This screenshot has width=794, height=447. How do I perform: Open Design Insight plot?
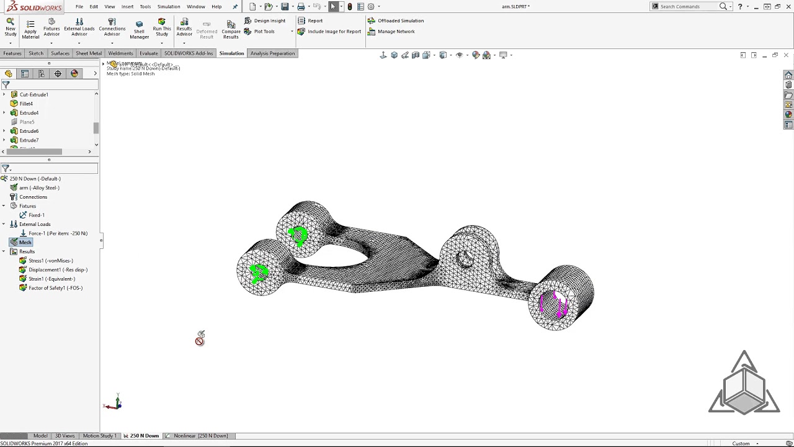click(265, 20)
